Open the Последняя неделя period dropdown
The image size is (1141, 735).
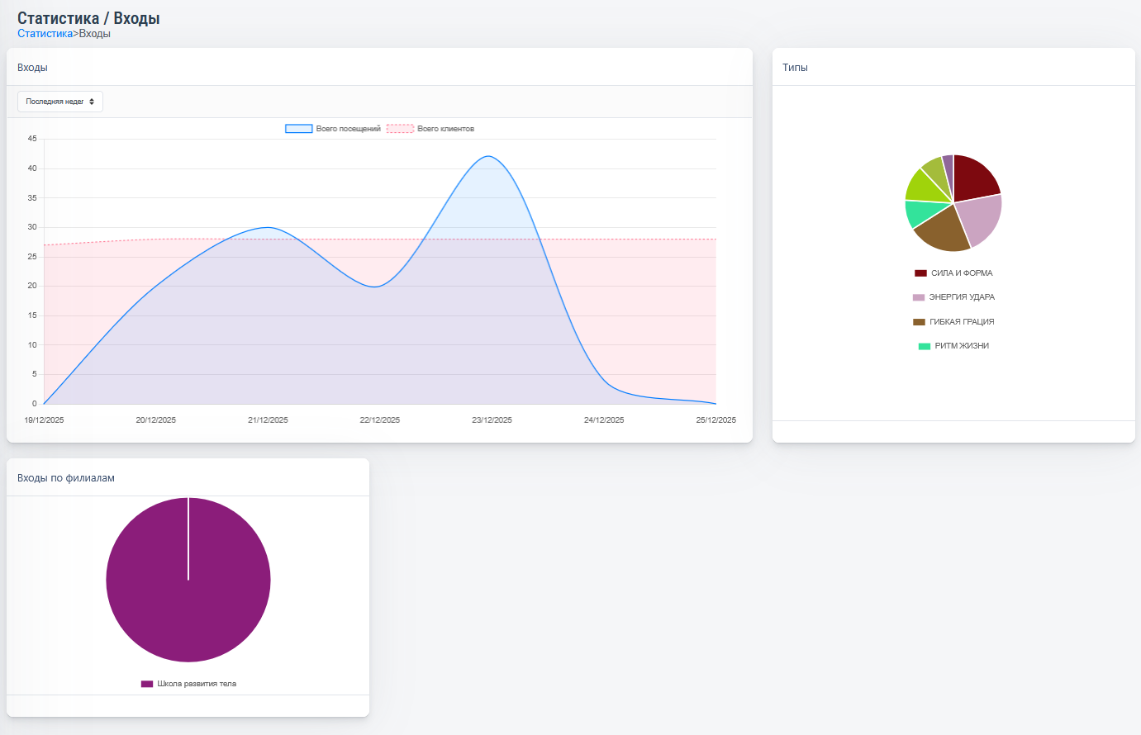(x=60, y=102)
